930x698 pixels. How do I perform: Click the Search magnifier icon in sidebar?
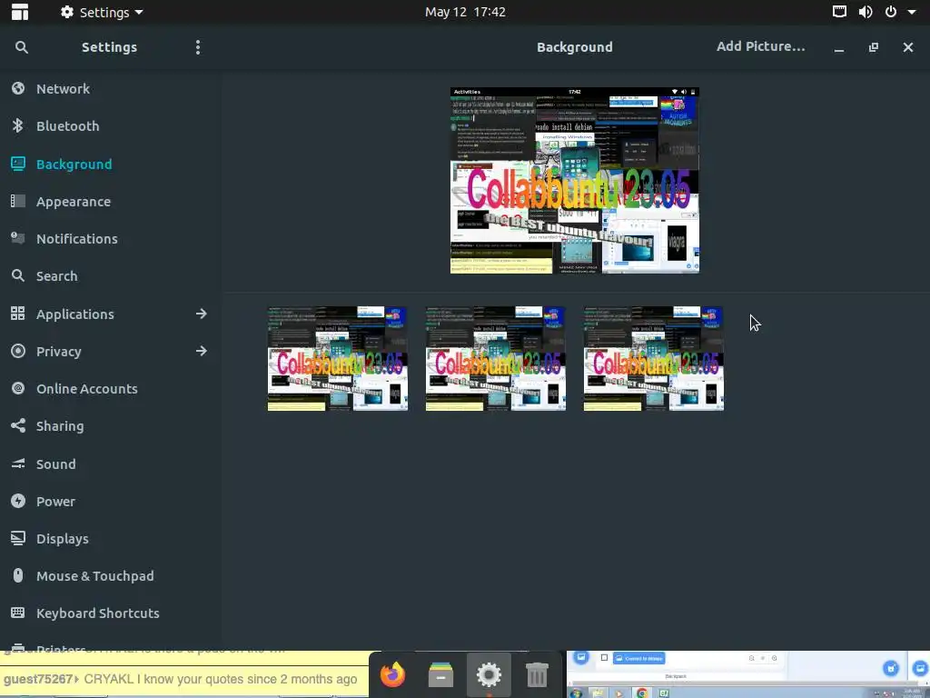click(x=18, y=276)
